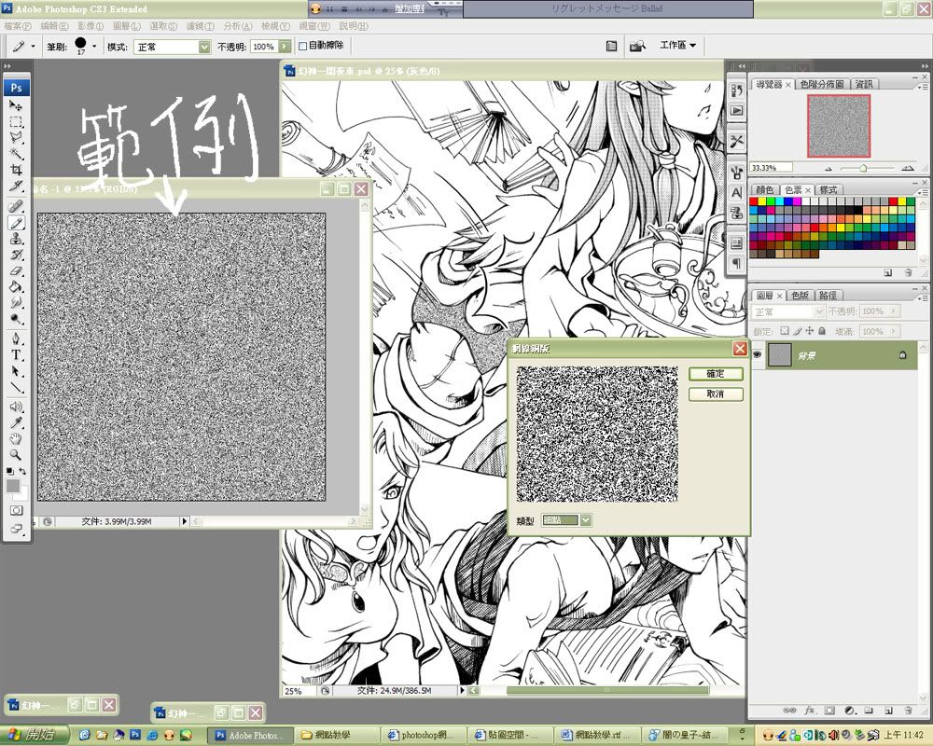
Task: Select the 背景 layer thumbnail
Action: pos(779,355)
